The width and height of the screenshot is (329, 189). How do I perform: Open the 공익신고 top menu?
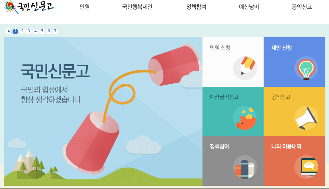302,7
